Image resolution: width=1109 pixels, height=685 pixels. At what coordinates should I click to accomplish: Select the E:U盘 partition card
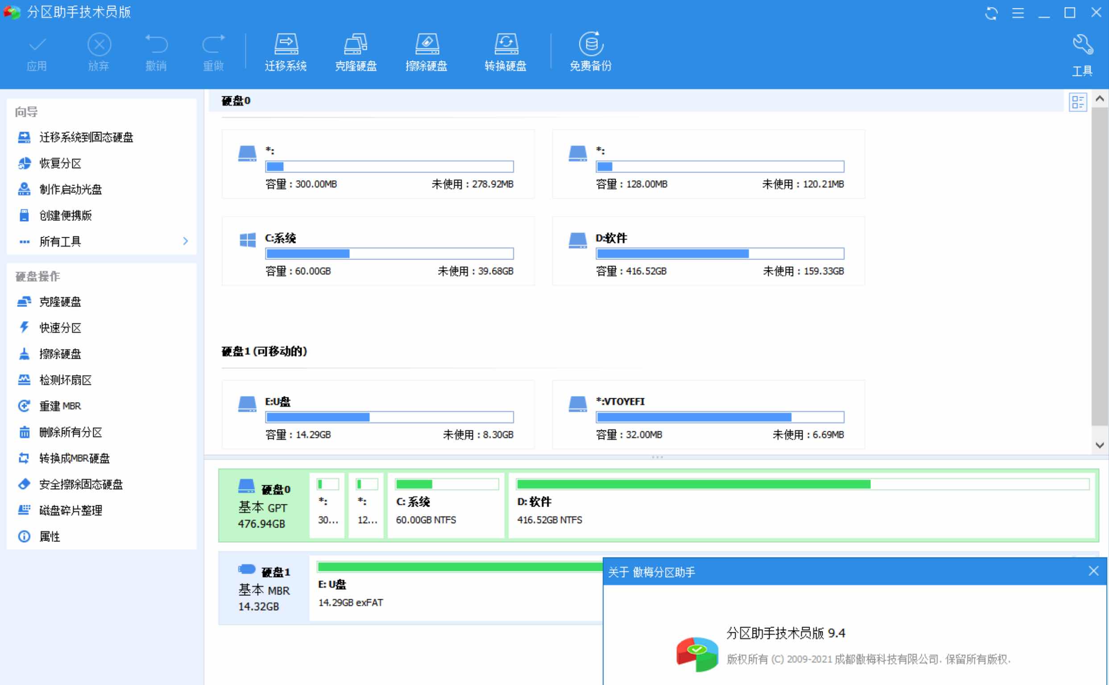click(x=378, y=415)
